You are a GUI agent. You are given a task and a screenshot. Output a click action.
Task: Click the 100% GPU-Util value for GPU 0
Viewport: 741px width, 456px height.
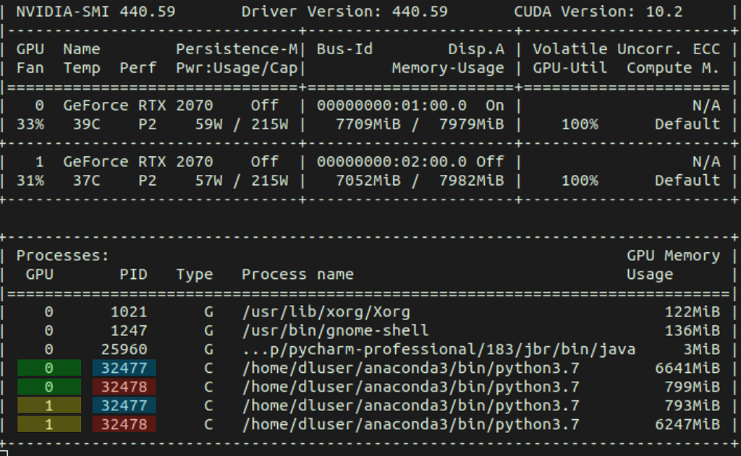point(580,124)
